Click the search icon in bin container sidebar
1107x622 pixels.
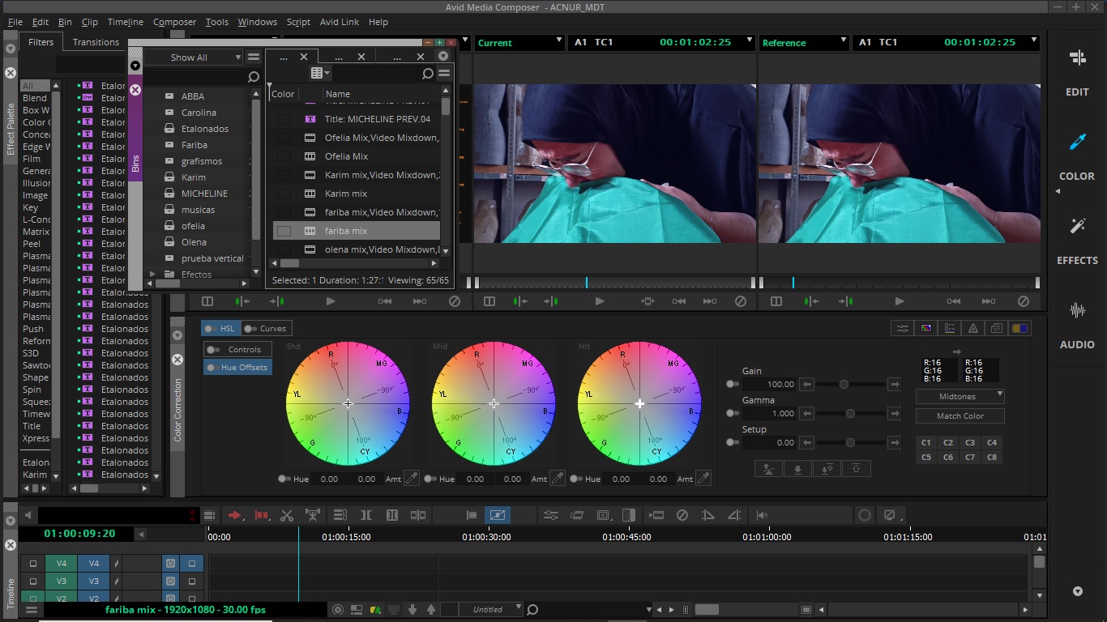pyautogui.click(x=254, y=77)
